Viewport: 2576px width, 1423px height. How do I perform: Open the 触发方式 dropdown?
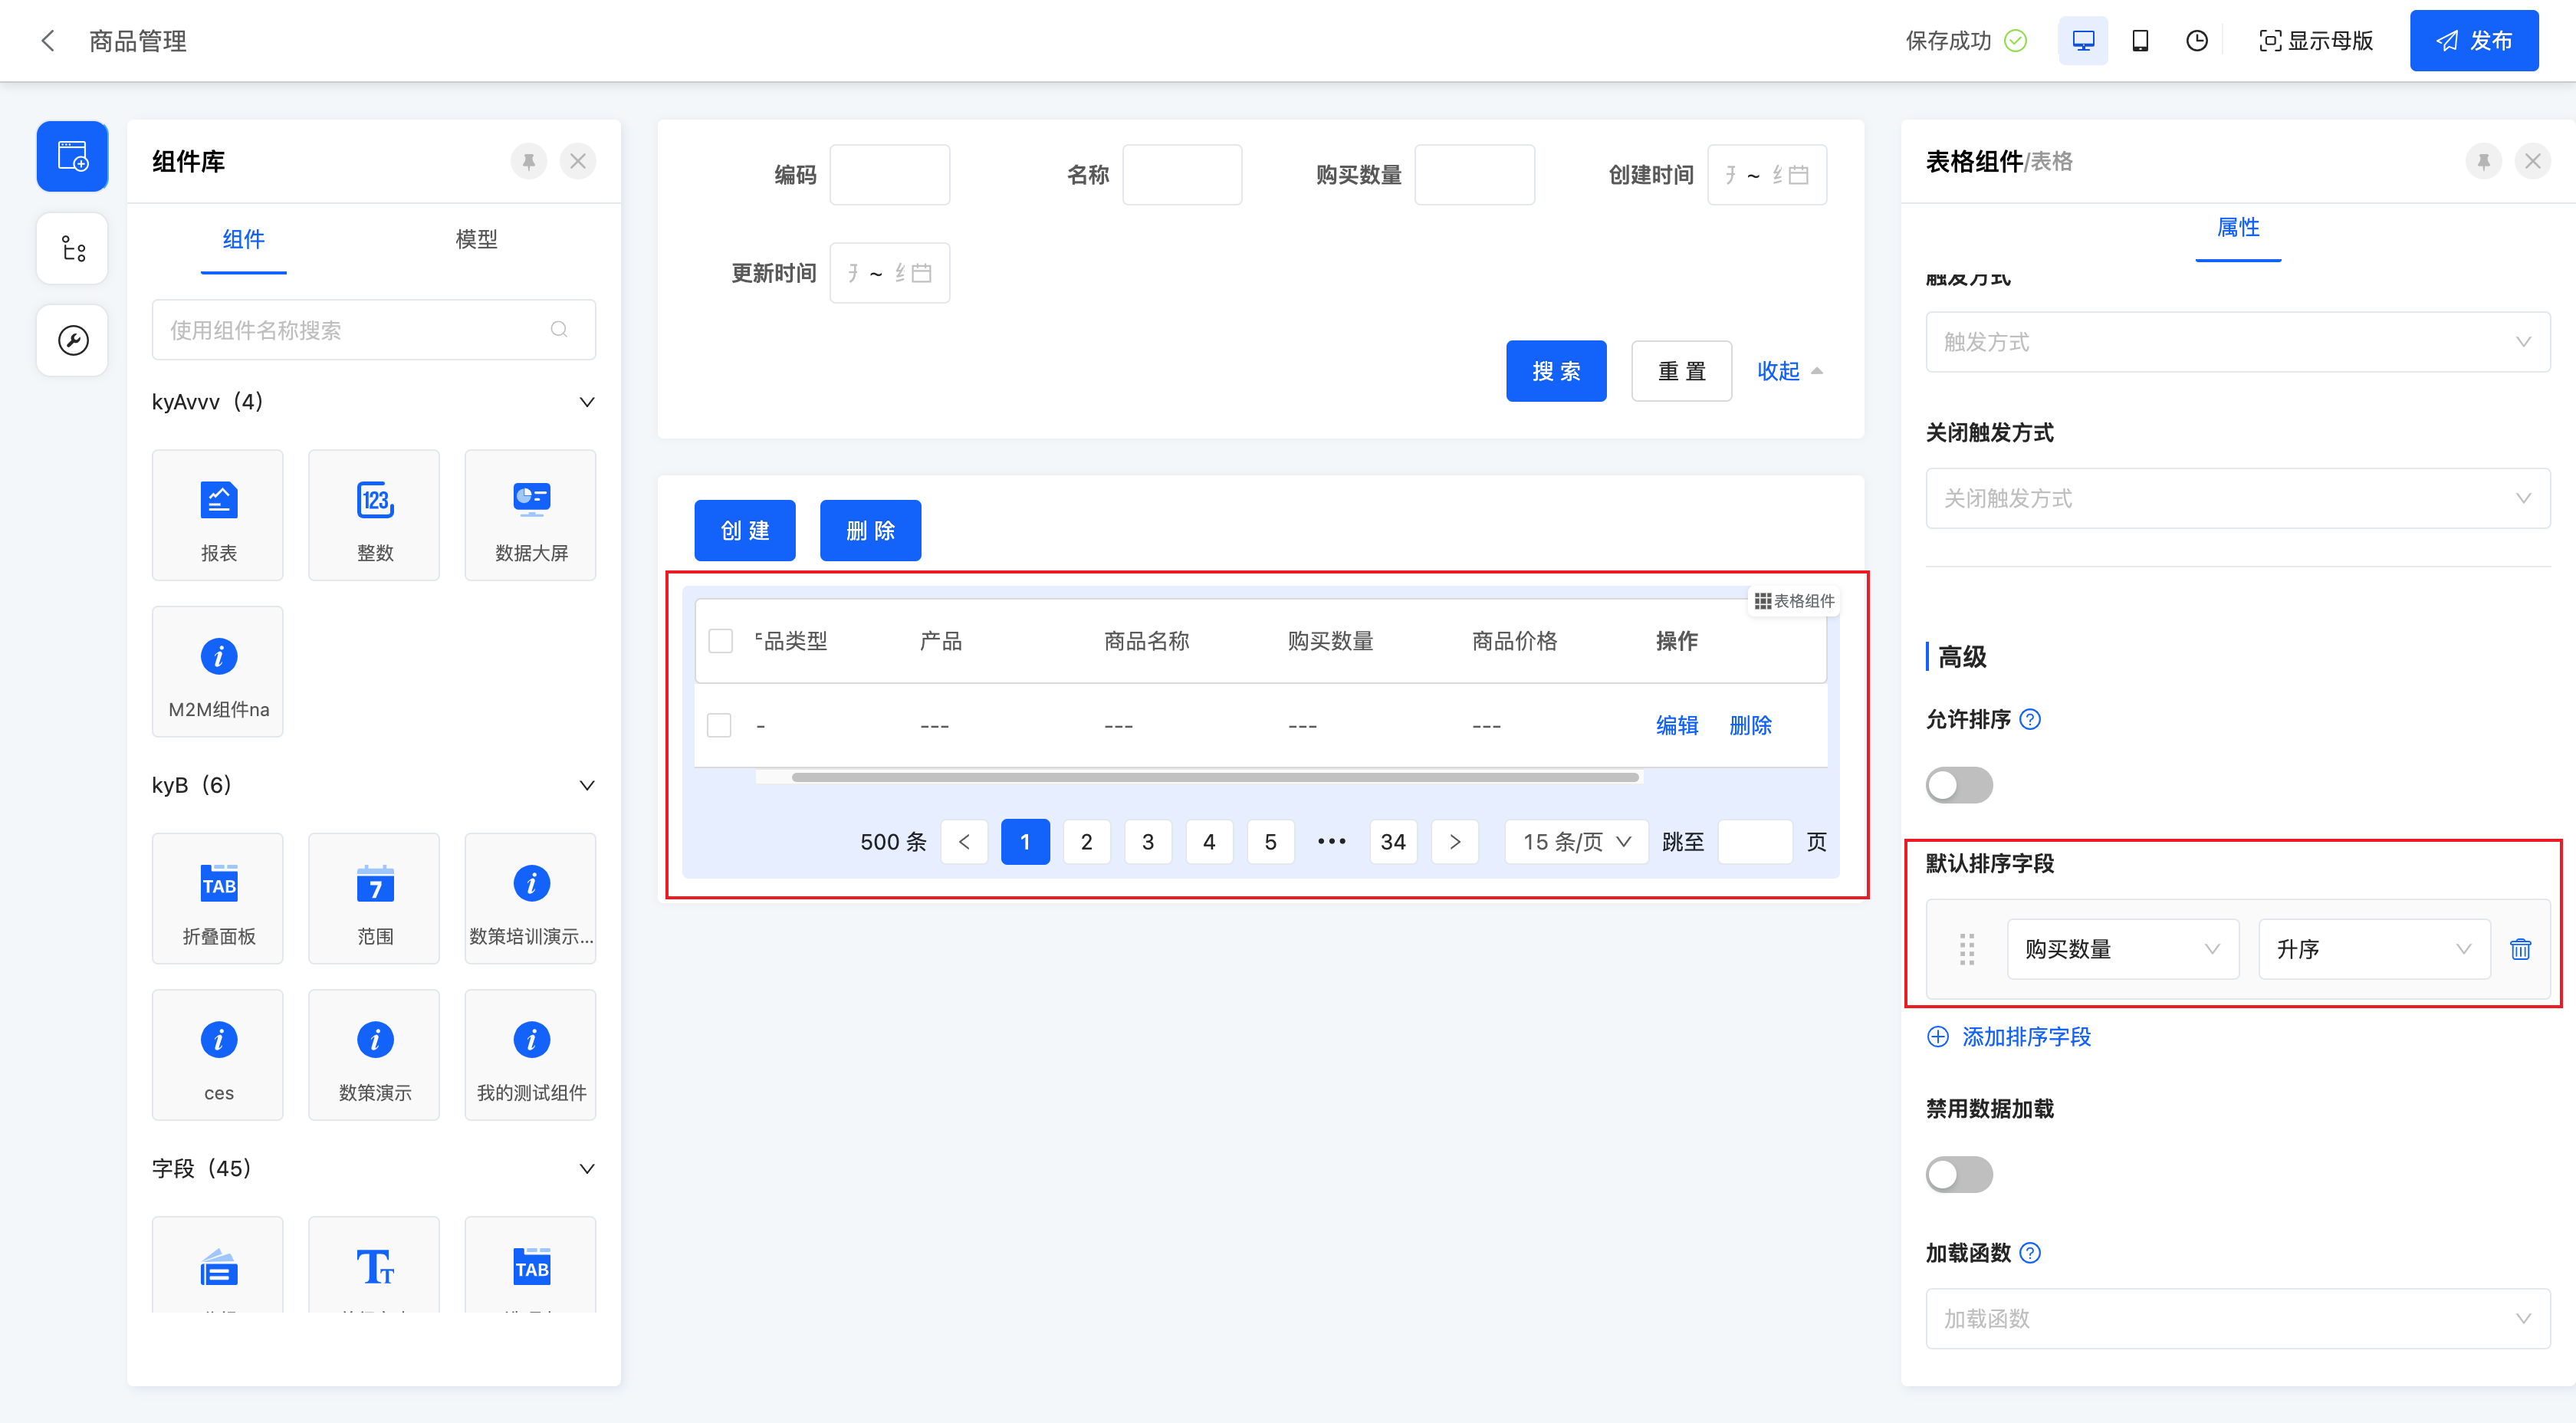2238,342
